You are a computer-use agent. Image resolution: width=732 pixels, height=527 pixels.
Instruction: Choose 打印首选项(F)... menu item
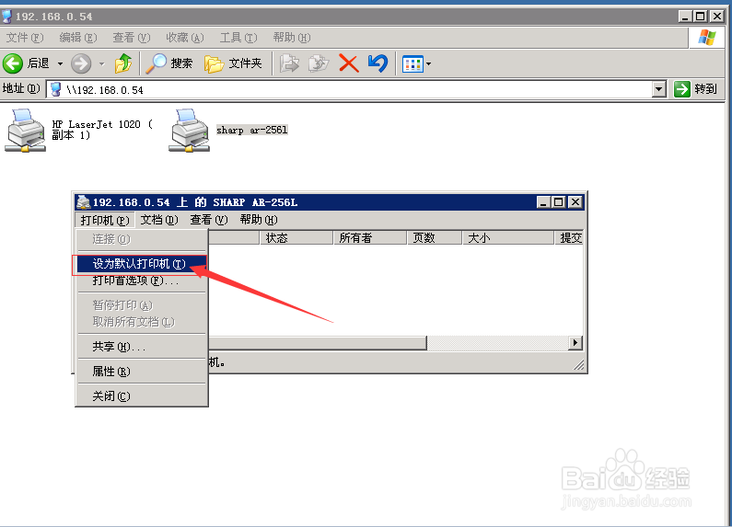pos(142,281)
